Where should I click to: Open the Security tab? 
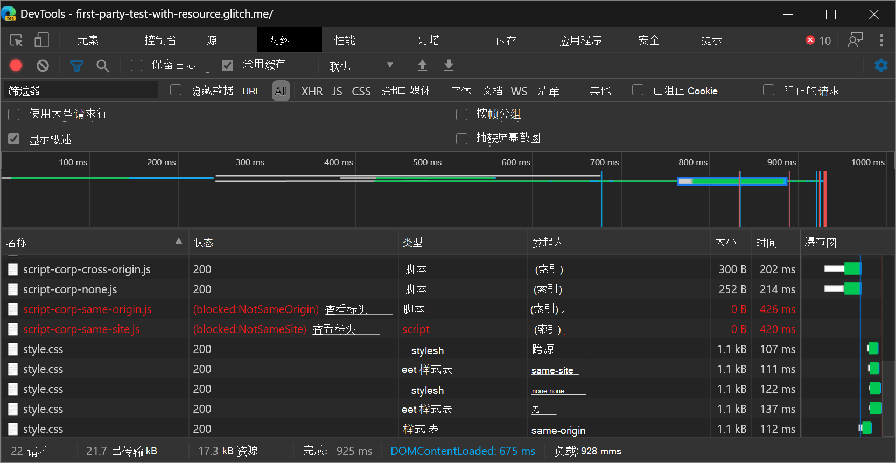(x=649, y=40)
